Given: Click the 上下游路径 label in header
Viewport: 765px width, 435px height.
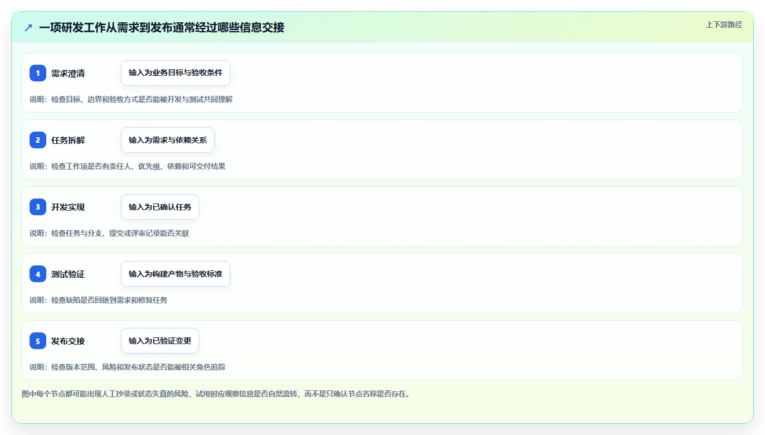Looking at the screenshot, I should tap(724, 25).
